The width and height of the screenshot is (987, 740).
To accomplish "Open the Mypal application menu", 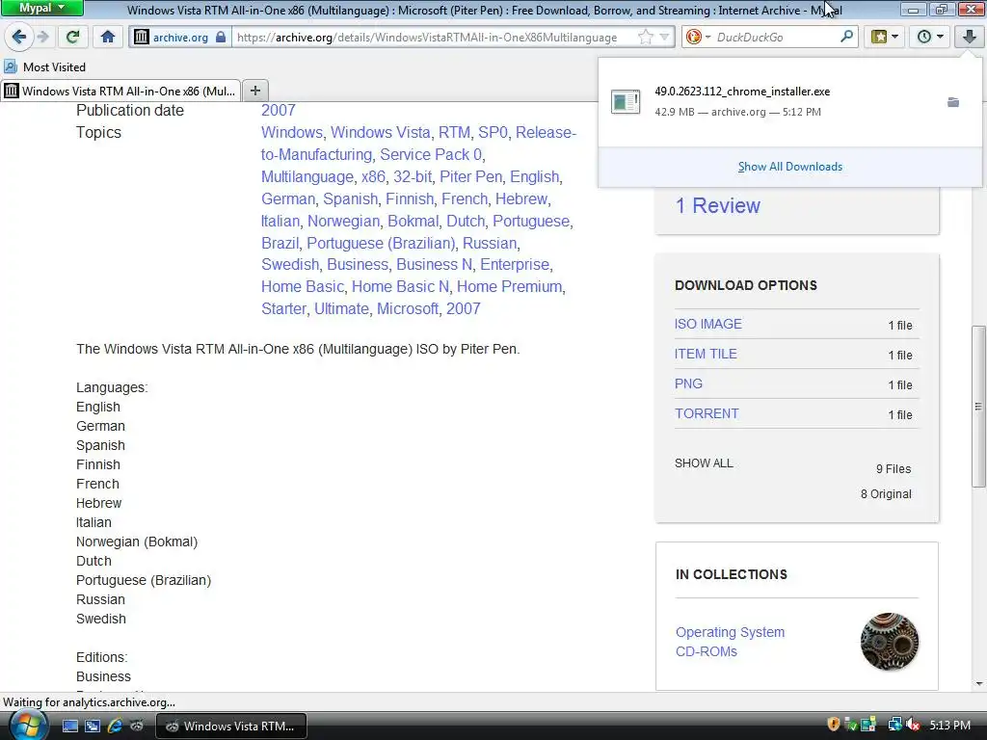I will tap(41, 8).
